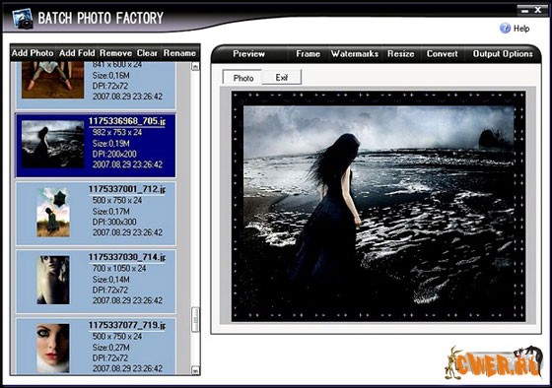Click the file name 1175337030_714.jpg
Screen dimensions: 552x388
point(127,257)
